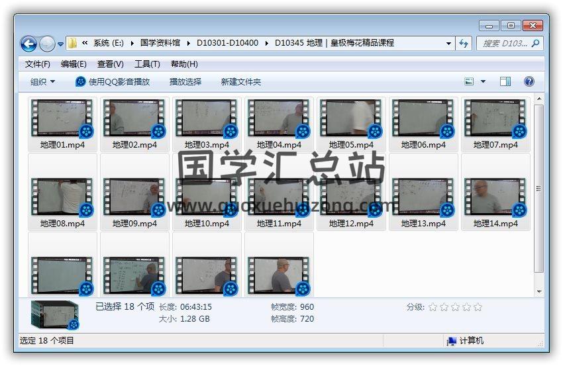Open the view options dropdown arrow
The image size is (563, 366).
[483, 81]
